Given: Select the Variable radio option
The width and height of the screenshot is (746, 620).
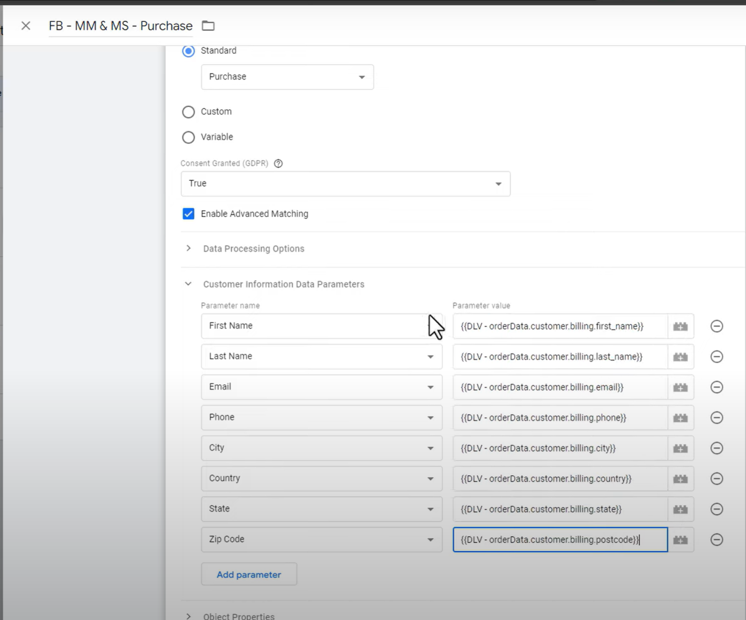Looking at the screenshot, I should (x=189, y=138).
